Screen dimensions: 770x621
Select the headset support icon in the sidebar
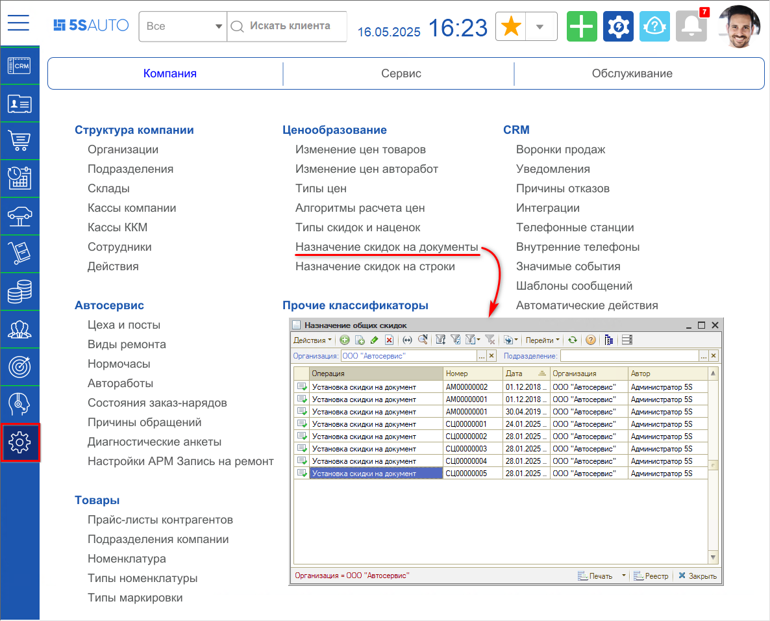tap(19, 403)
